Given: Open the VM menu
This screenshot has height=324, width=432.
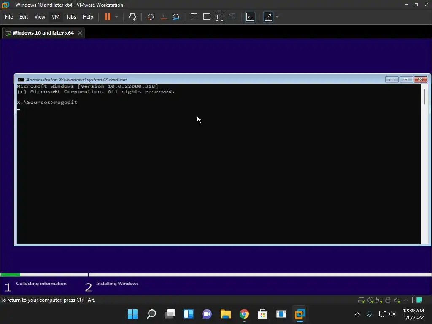Looking at the screenshot, I should click(x=56, y=17).
